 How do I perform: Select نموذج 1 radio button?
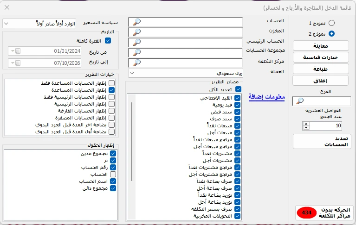click(x=331, y=23)
